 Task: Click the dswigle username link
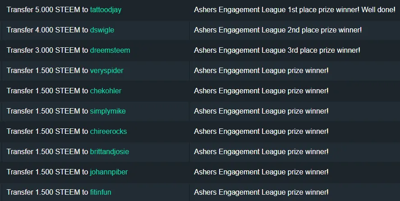(x=102, y=30)
